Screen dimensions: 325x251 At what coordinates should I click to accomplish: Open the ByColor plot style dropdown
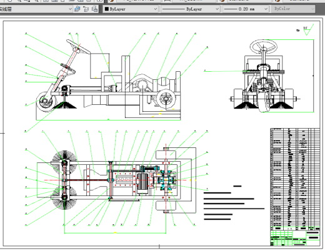click(293, 9)
